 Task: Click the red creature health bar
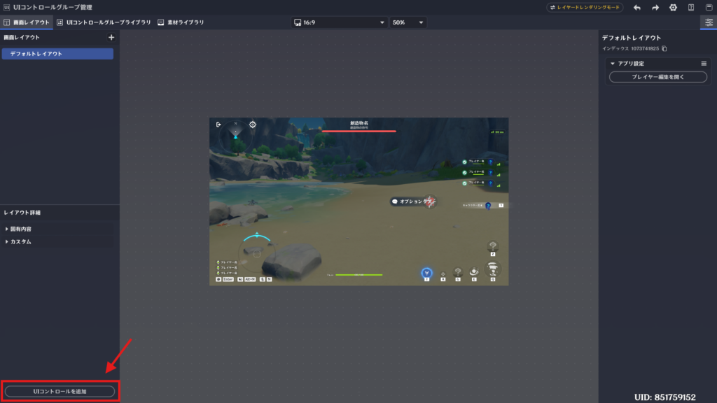pos(359,131)
